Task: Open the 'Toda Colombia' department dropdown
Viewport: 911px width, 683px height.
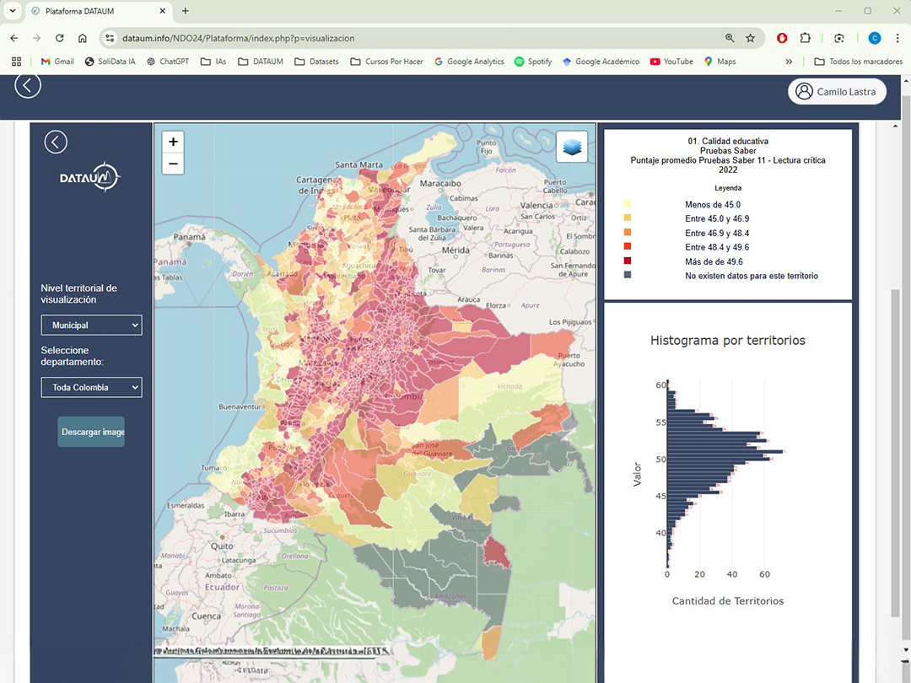Action: pos(91,387)
